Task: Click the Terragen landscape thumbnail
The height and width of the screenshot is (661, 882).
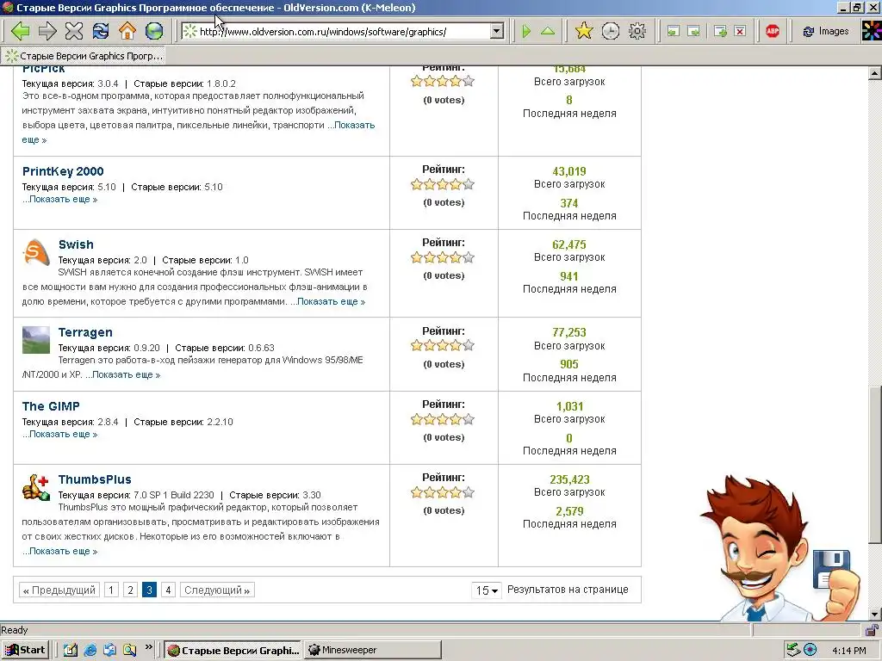Action: 36,340
